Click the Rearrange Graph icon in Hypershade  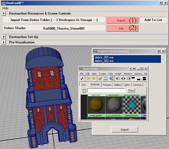(x=106, y=78)
